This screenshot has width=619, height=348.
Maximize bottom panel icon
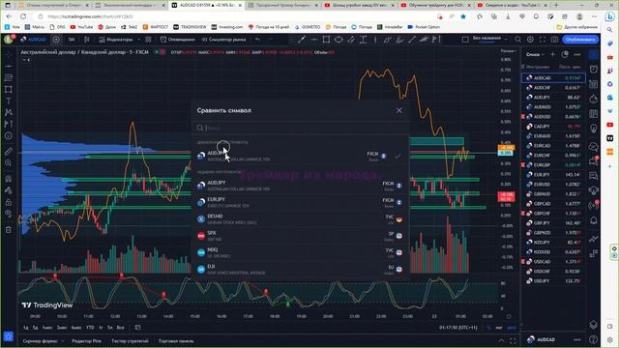point(513,340)
